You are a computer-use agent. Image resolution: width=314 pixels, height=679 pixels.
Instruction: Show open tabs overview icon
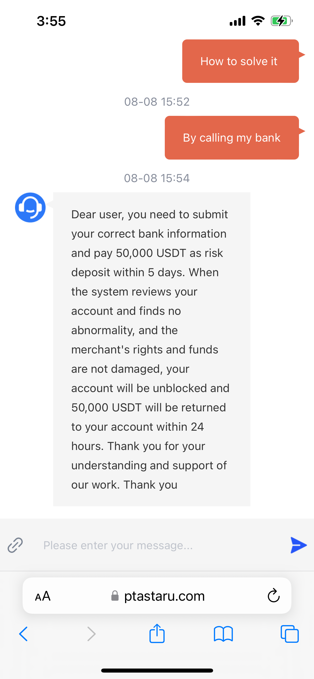tap(289, 634)
